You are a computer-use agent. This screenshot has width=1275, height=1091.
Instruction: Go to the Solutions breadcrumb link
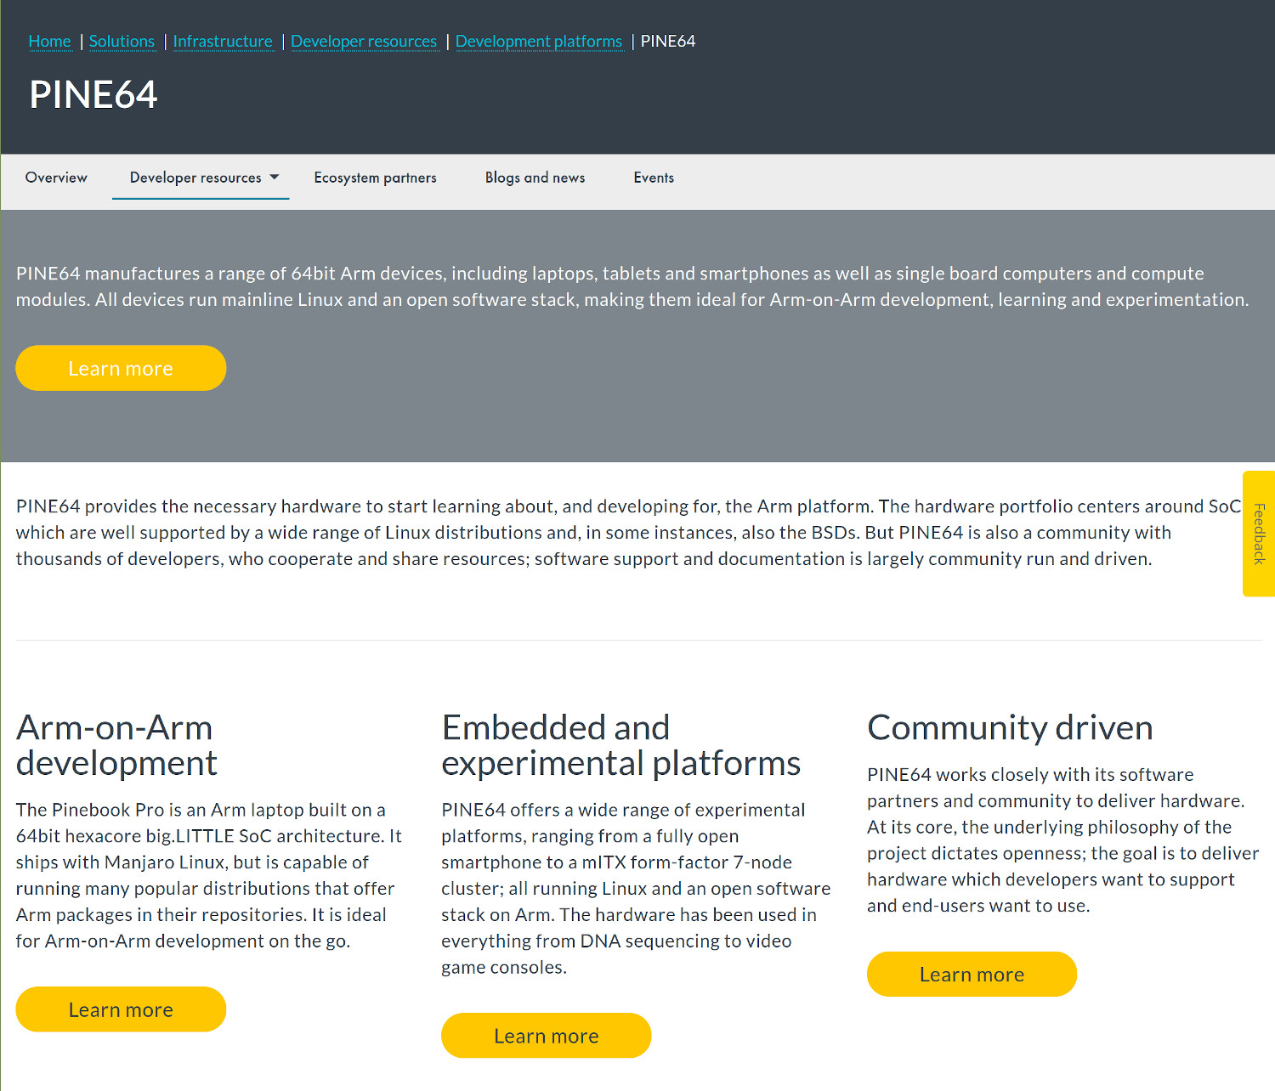[122, 41]
